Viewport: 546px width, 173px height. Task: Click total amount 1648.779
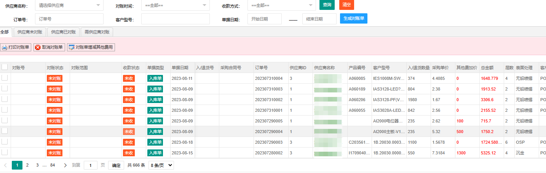(489, 78)
